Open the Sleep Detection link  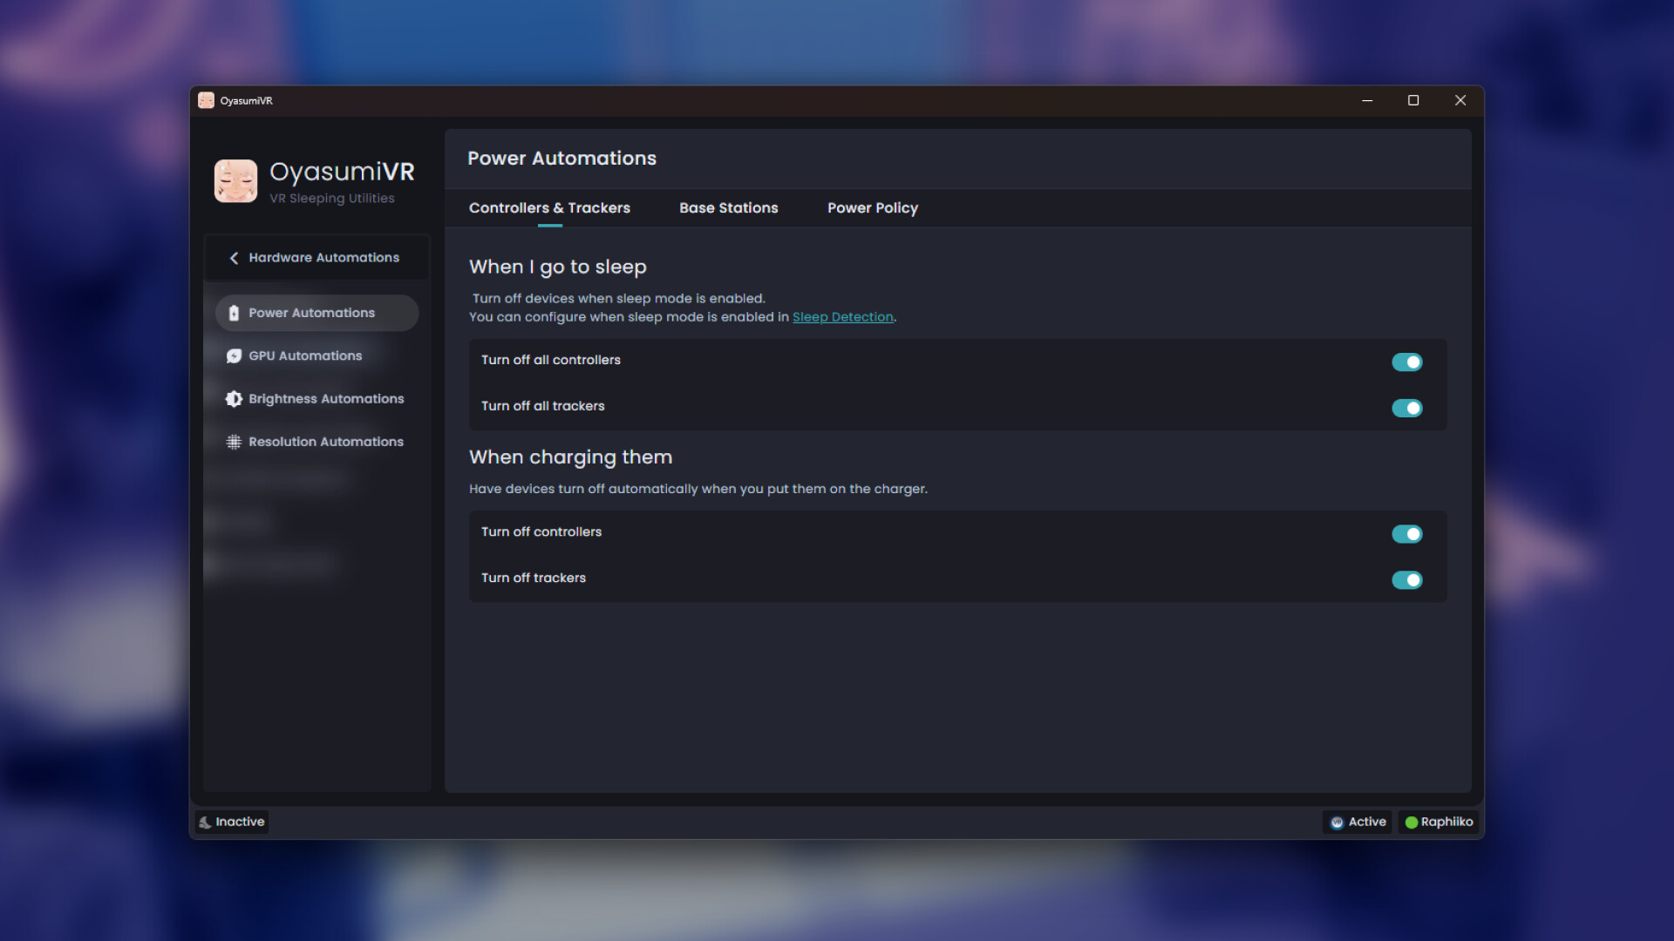842,317
